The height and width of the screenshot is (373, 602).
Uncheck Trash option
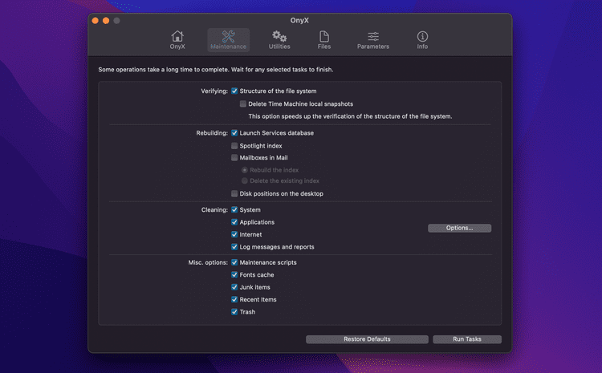[x=234, y=312]
